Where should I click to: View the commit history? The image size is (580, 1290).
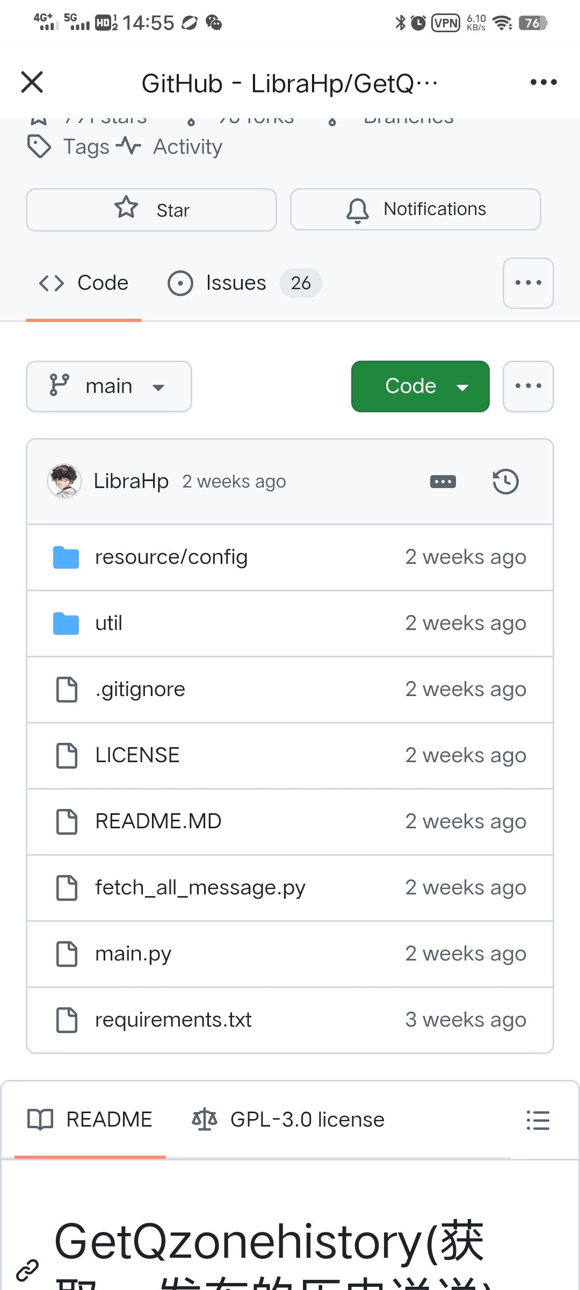tap(505, 482)
